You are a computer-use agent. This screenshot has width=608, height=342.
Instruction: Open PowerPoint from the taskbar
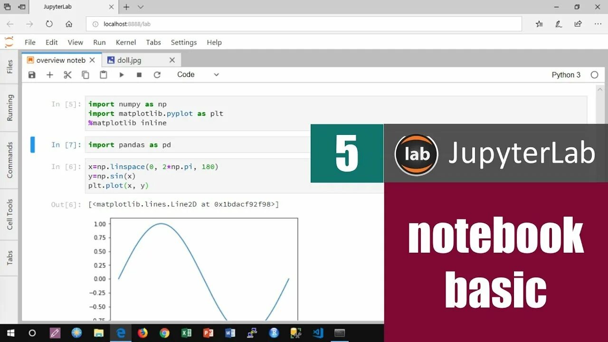click(208, 333)
